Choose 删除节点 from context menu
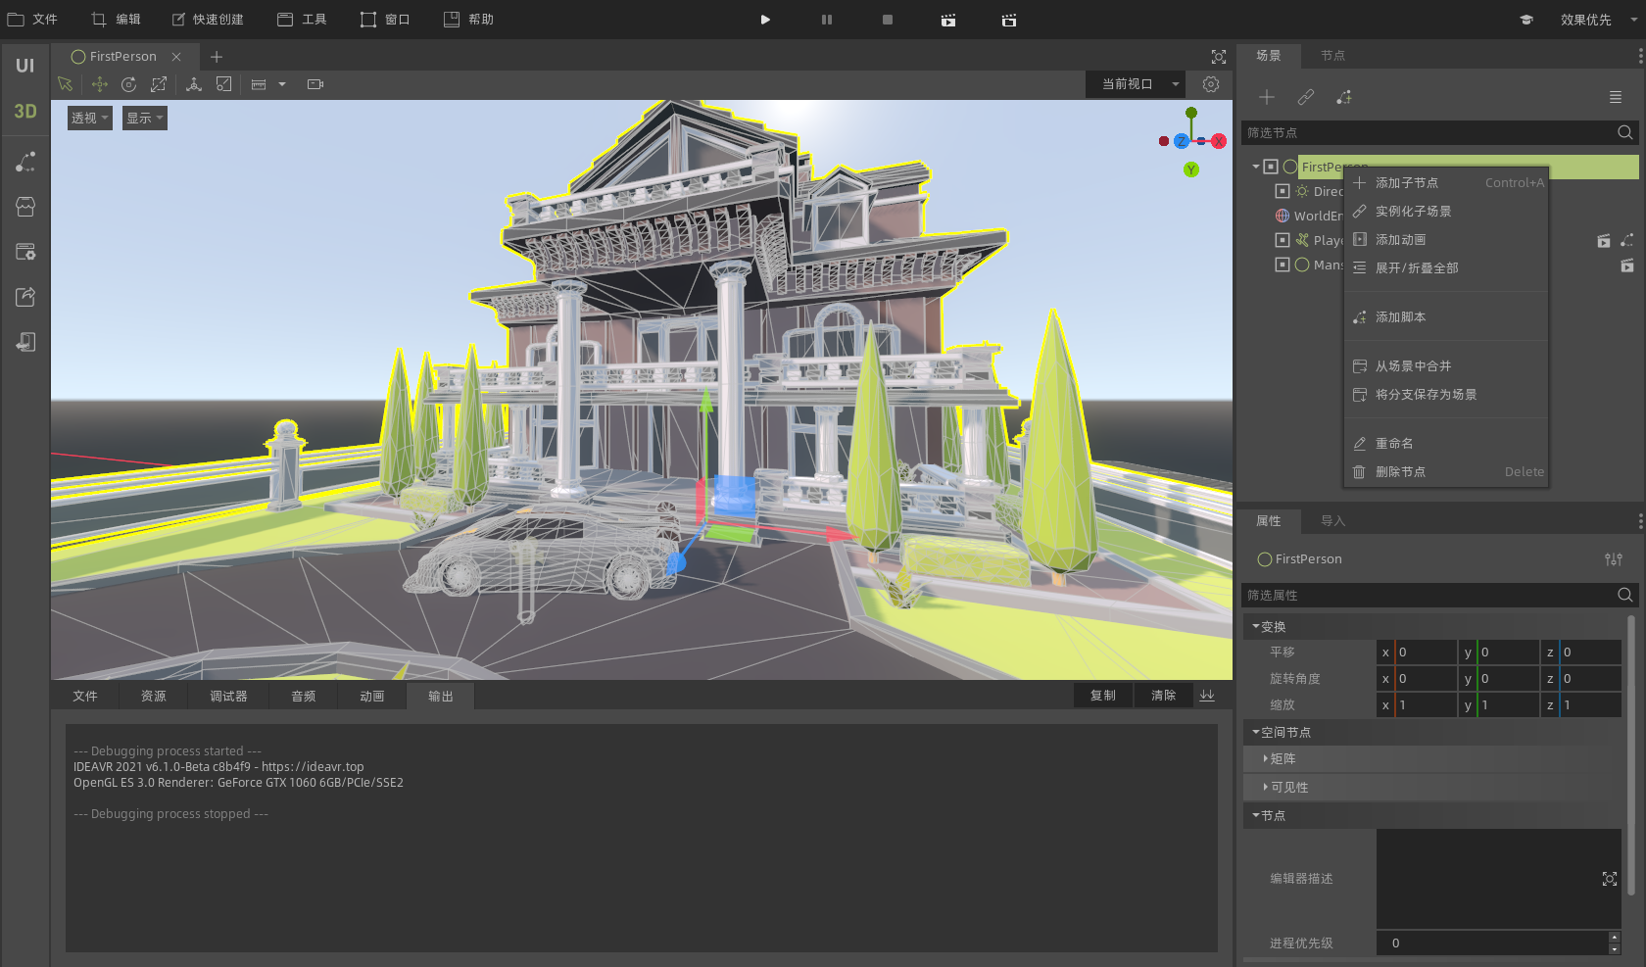This screenshot has height=967, width=1646. [x=1446, y=472]
